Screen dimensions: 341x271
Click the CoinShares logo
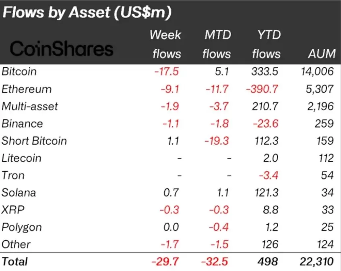click(x=61, y=49)
